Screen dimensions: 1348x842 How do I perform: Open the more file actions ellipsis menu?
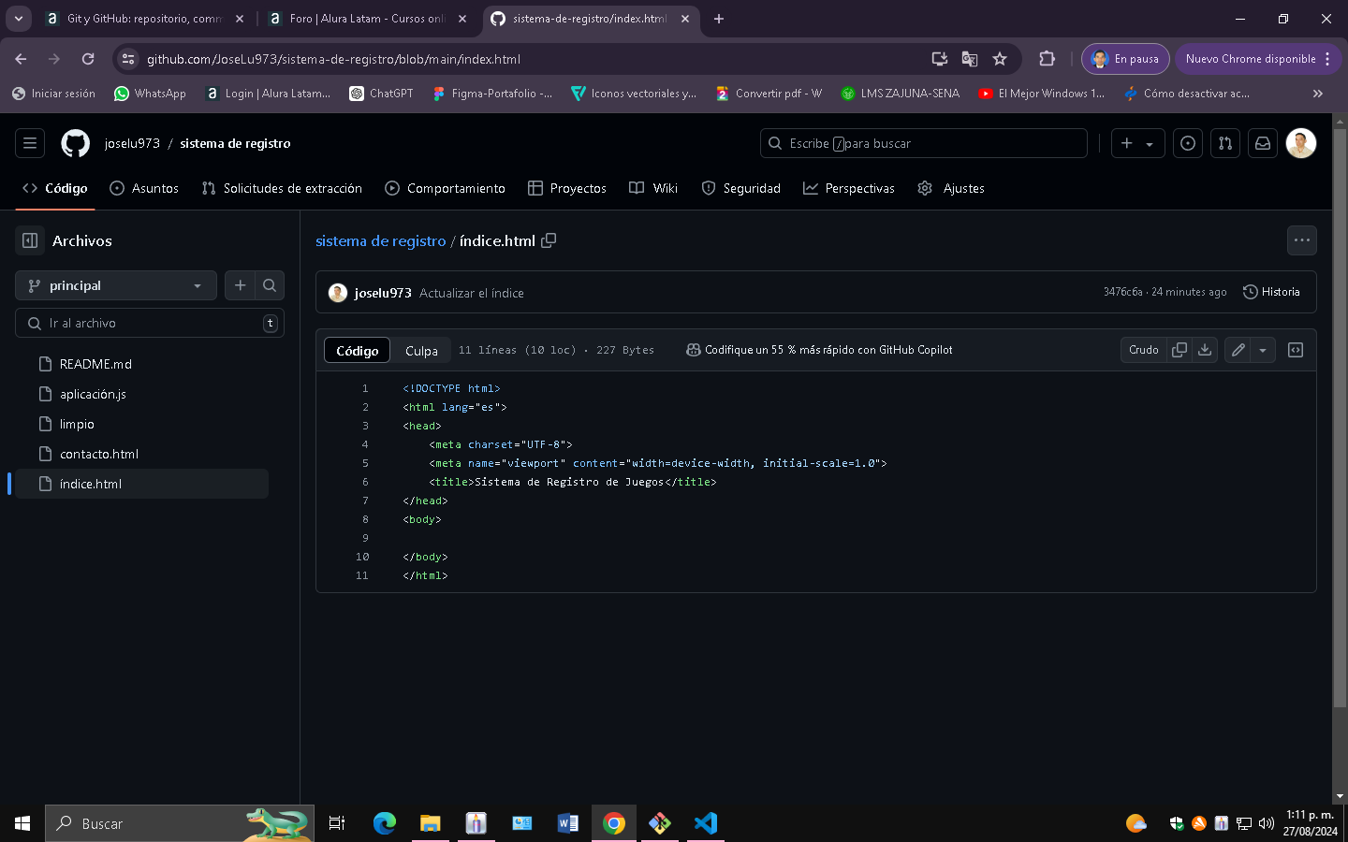click(1302, 240)
